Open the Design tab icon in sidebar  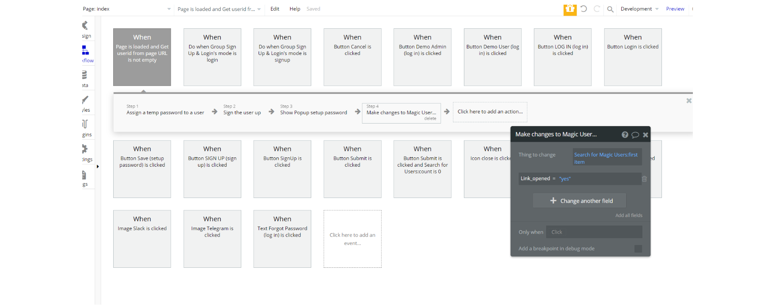click(x=85, y=25)
